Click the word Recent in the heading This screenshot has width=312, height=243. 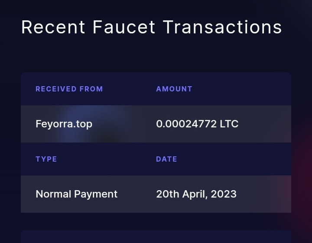click(x=53, y=27)
